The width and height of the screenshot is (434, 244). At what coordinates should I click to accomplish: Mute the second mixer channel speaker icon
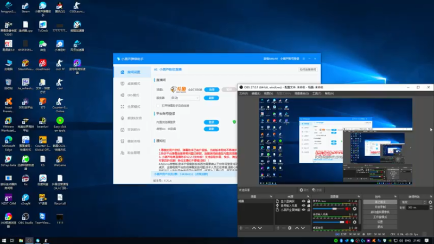tap(348, 222)
